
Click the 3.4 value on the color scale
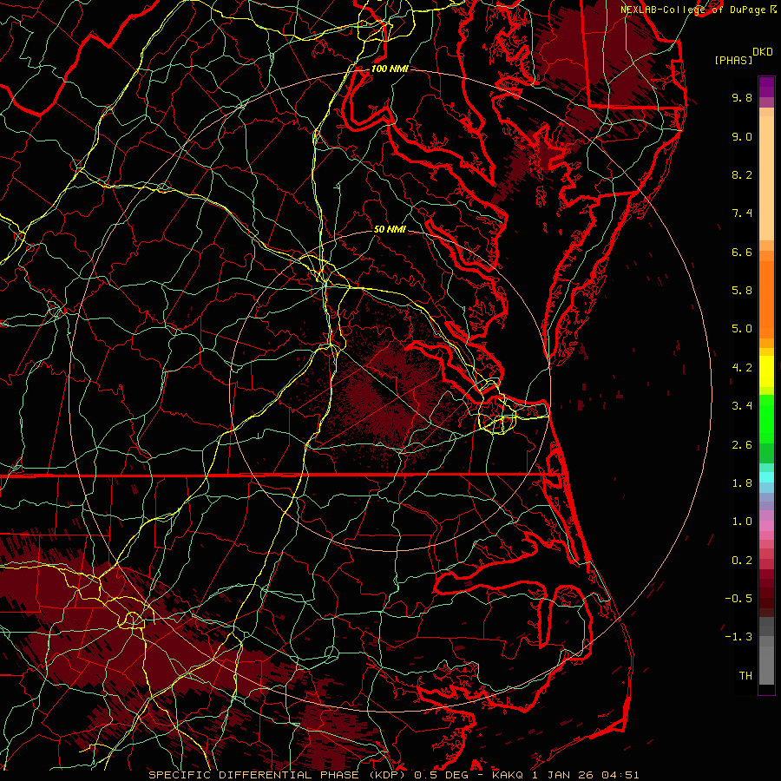tap(742, 406)
